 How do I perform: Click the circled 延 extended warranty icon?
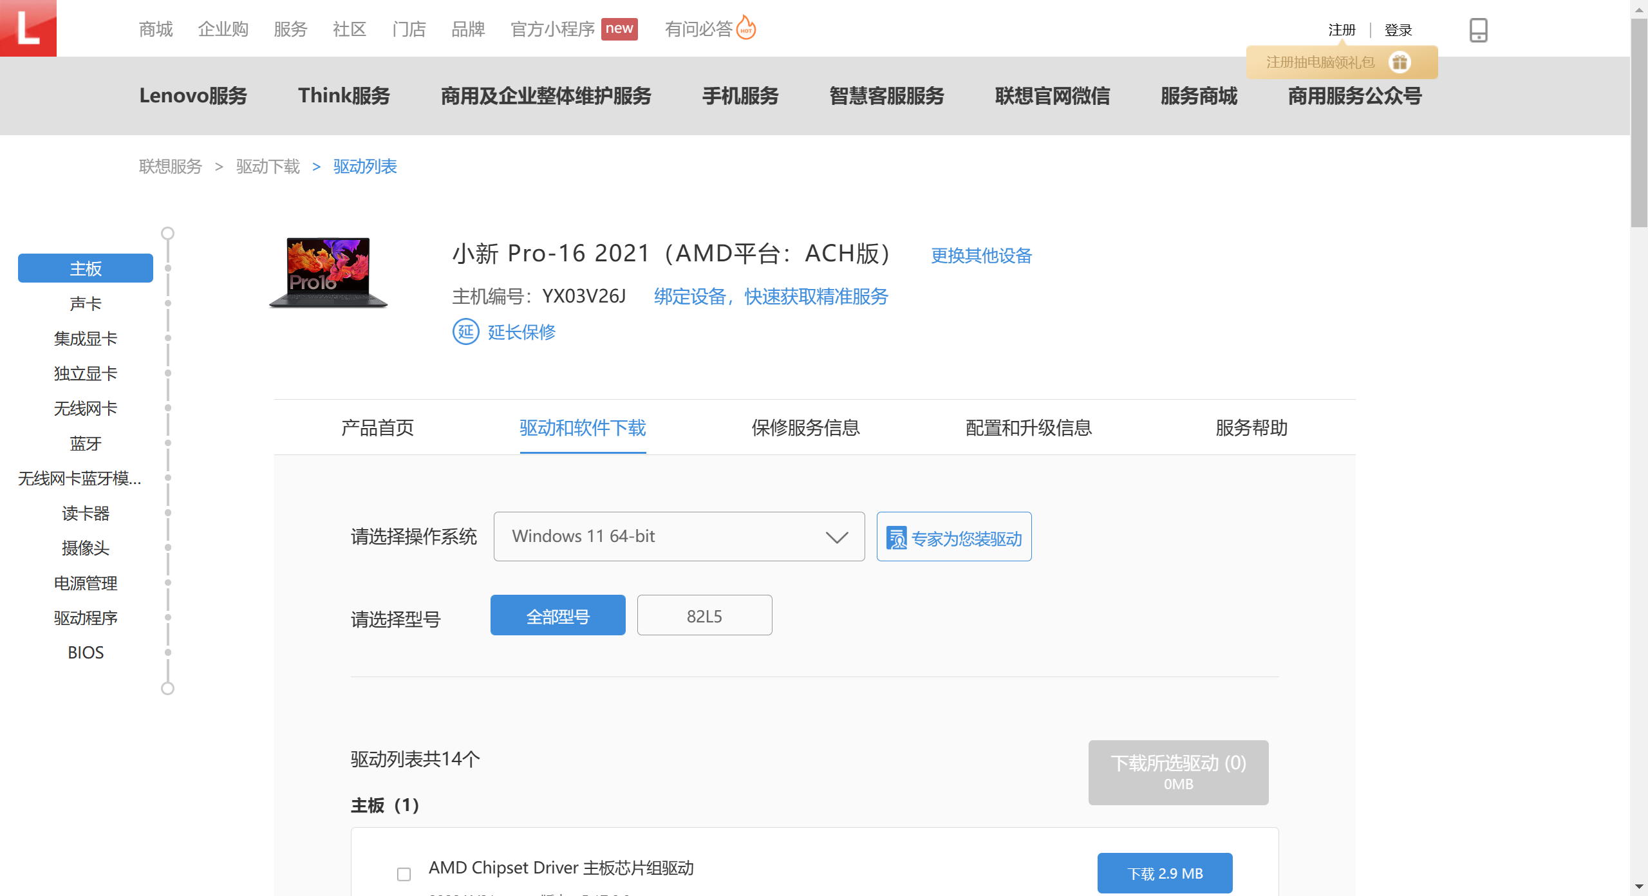[465, 332]
